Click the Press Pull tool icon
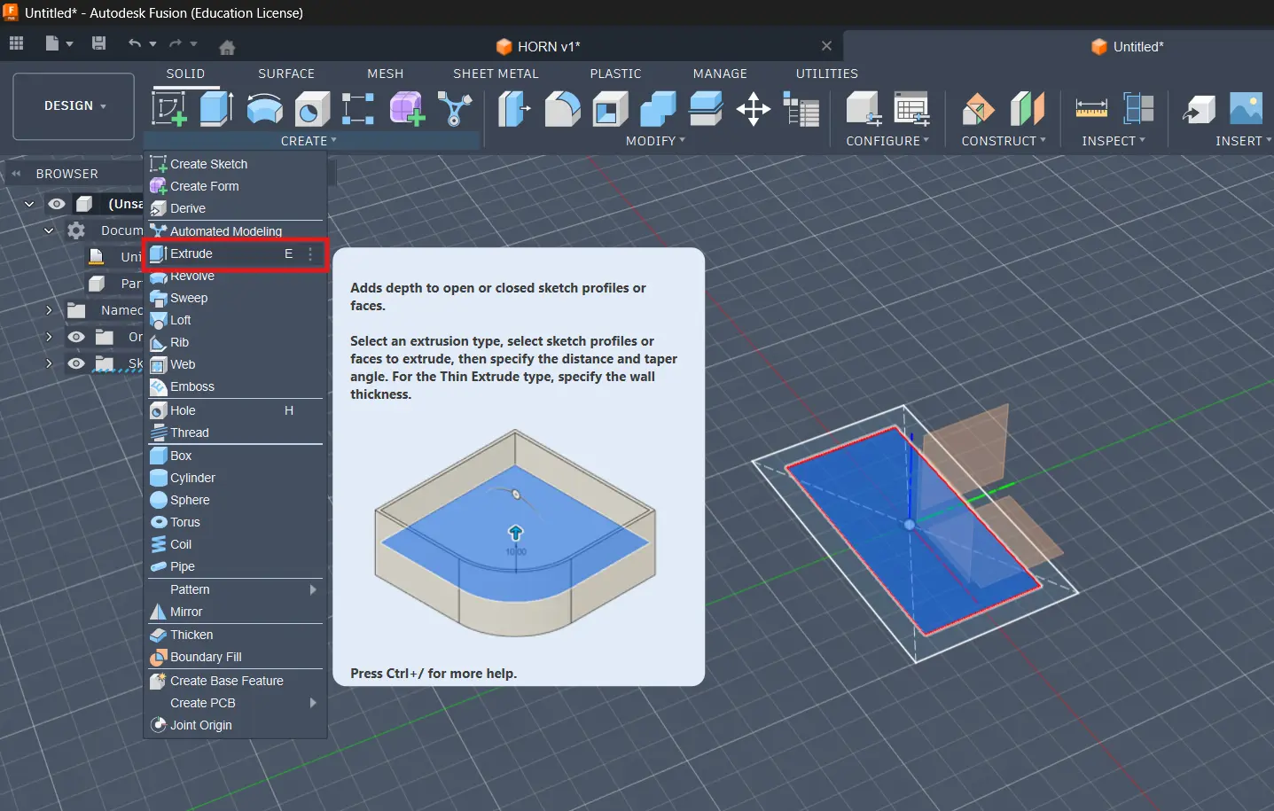This screenshot has height=811, width=1274. [513, 110]
